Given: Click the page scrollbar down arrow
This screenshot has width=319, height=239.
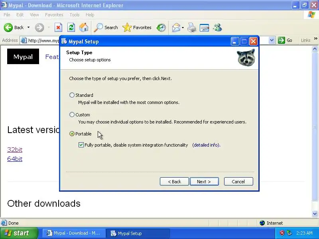Looking at the screenshot, I should coord(315,214).
